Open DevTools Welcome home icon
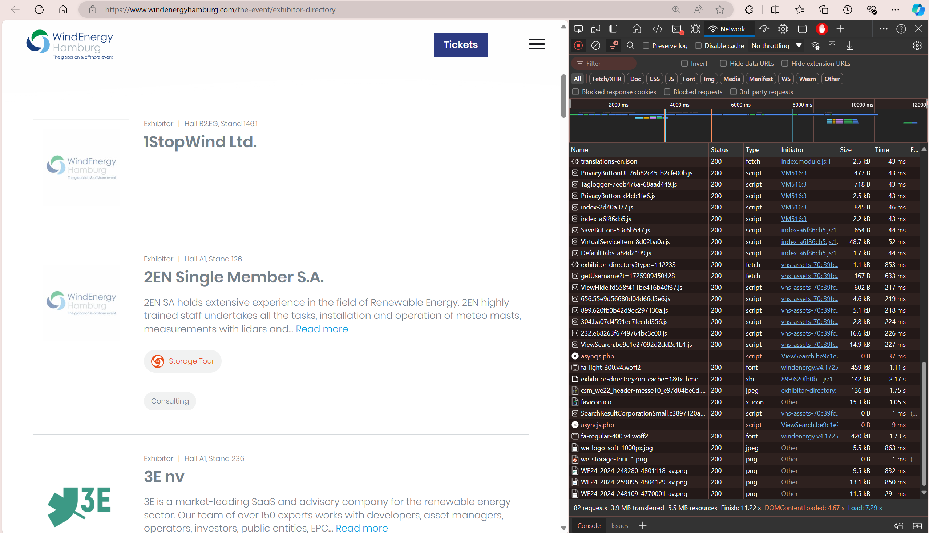The image size is (929, 533). pyautogui.click(x=637, y=29)
